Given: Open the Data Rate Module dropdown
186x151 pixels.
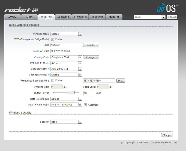Looking at the screenshot, I should (x=66, y=99).
